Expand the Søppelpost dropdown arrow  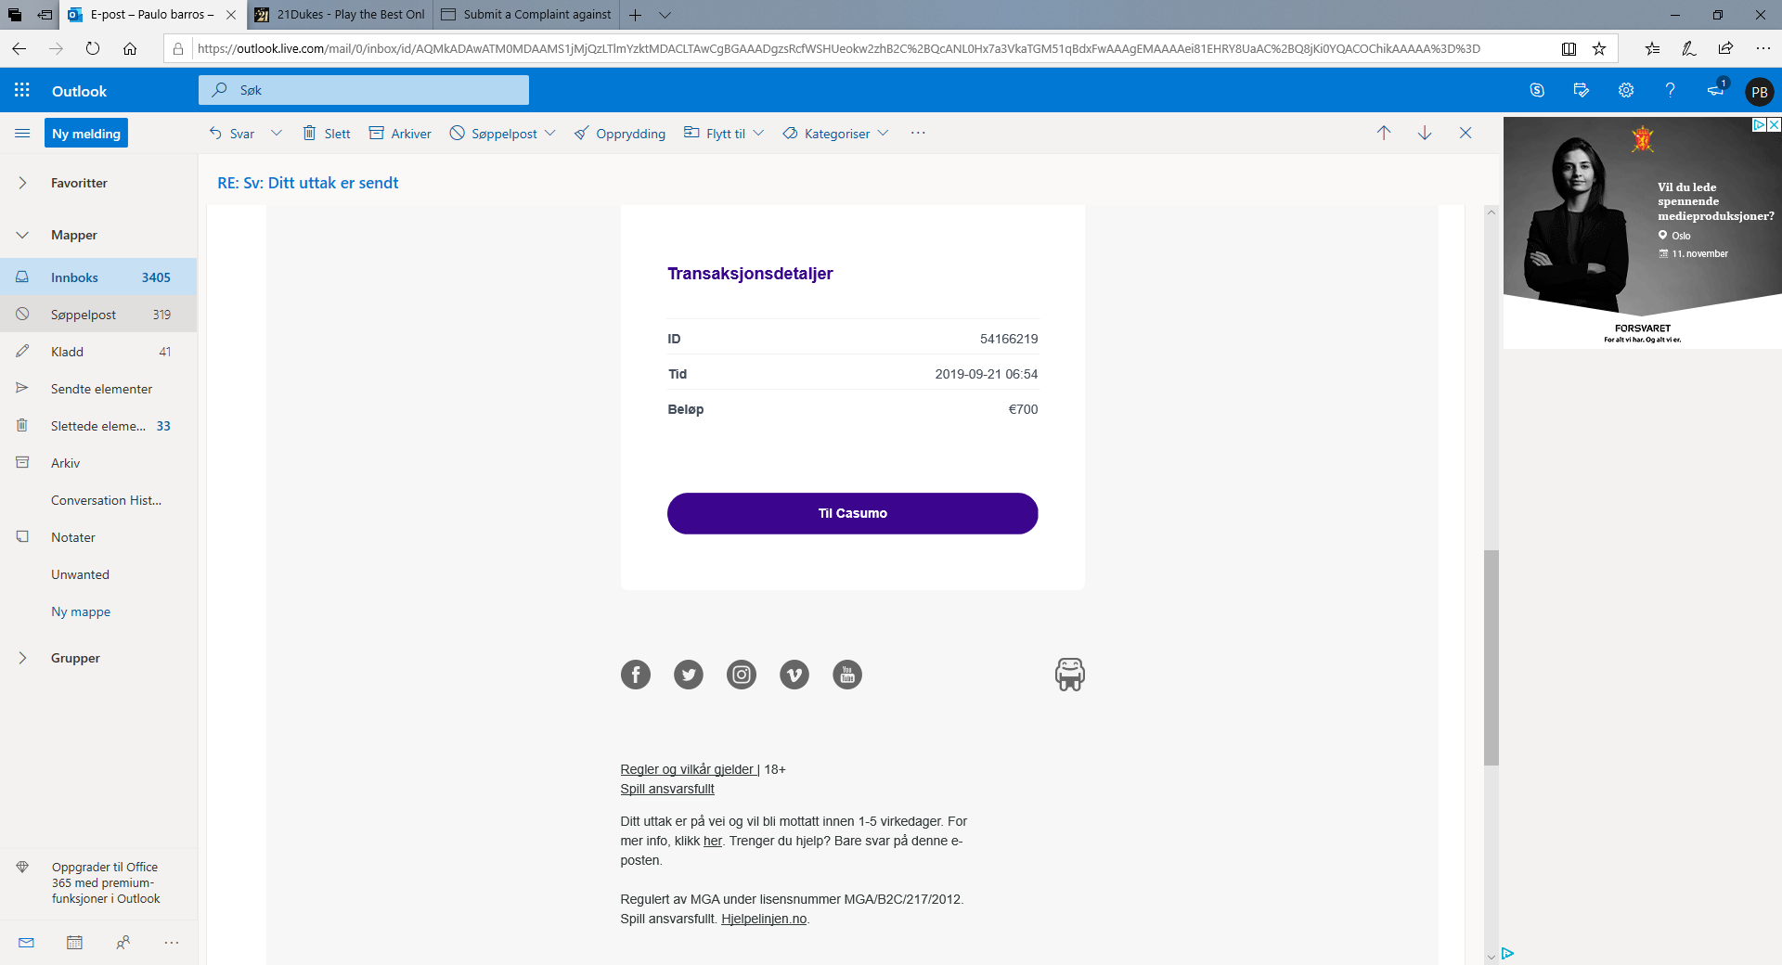point(550,133)
